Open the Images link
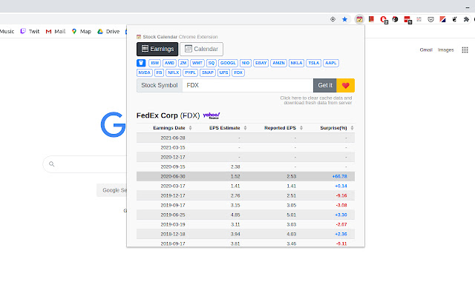This screenshot has width=475, height=296. pos(445,50)
